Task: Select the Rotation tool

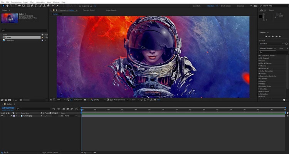Action: pyautogui.click(x=16, y=6)
